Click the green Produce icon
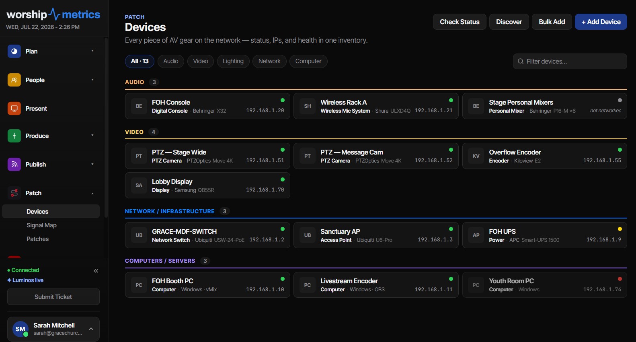This screenshot has height=342, width=636. [14, 136]
